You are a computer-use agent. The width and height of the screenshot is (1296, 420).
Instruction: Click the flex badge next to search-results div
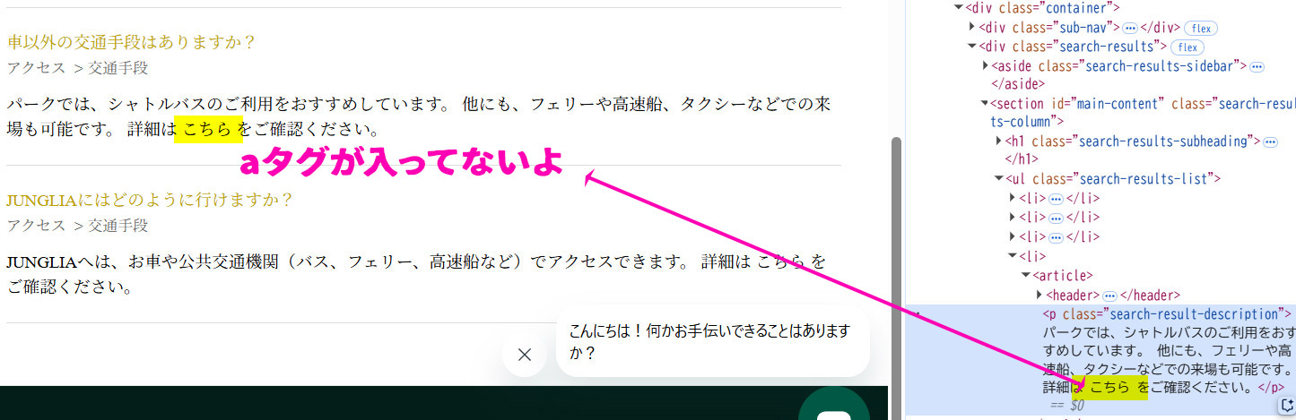pos(1187,47)
